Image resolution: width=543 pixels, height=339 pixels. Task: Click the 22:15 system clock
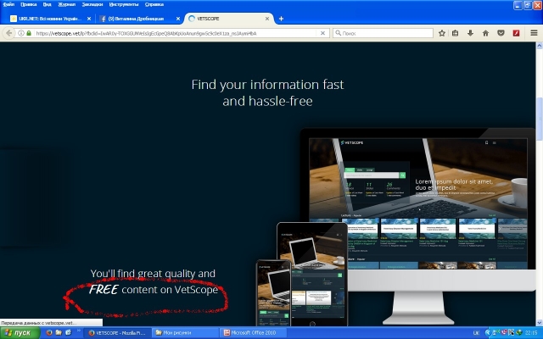click(x=532, y=333)
